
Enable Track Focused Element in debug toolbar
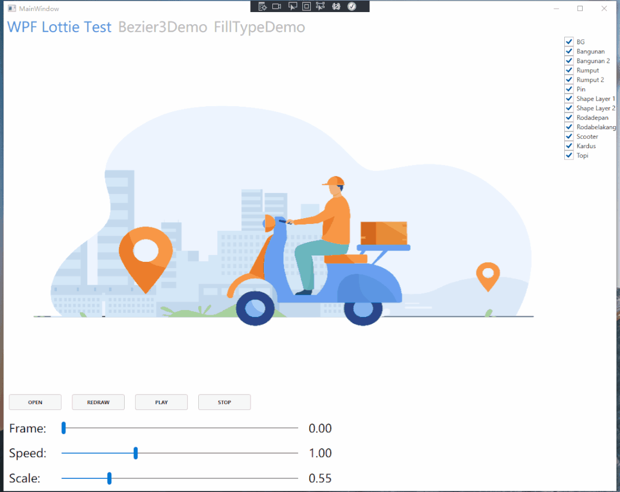pyautogui.click(x=320, y=6)
